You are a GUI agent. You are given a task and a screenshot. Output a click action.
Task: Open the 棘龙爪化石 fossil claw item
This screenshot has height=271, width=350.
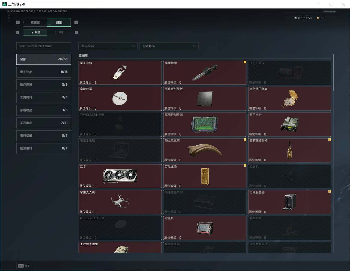[205, 150]
